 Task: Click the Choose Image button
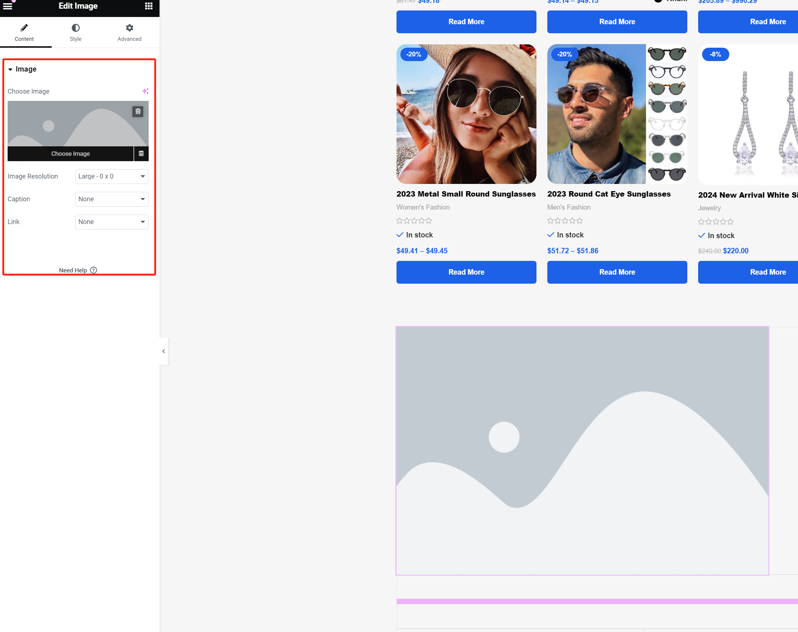(70, 154)
